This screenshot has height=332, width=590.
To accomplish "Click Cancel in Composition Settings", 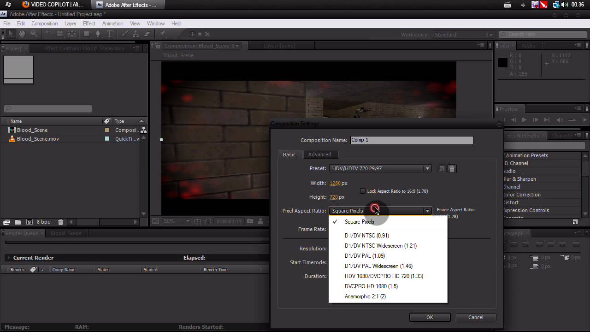I will [x=476, y=317].
